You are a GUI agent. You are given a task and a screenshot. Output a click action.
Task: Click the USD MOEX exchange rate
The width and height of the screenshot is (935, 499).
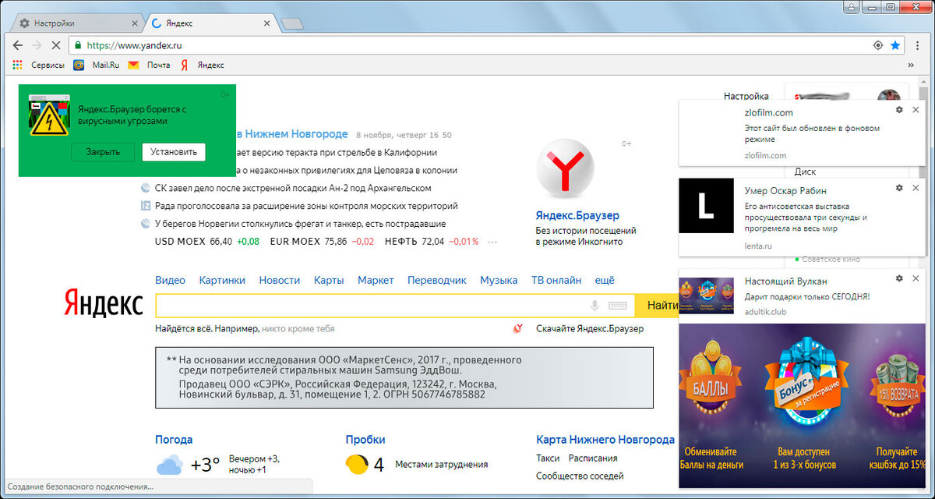207,242
